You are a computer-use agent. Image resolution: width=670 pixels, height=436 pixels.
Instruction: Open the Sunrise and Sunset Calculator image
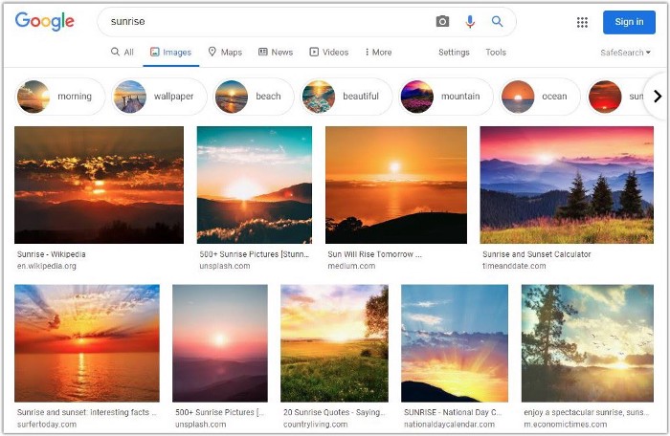[567, 185]
